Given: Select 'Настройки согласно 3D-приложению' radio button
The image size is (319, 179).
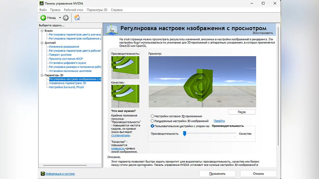Looking at the screenshot, I should point(152,116).
